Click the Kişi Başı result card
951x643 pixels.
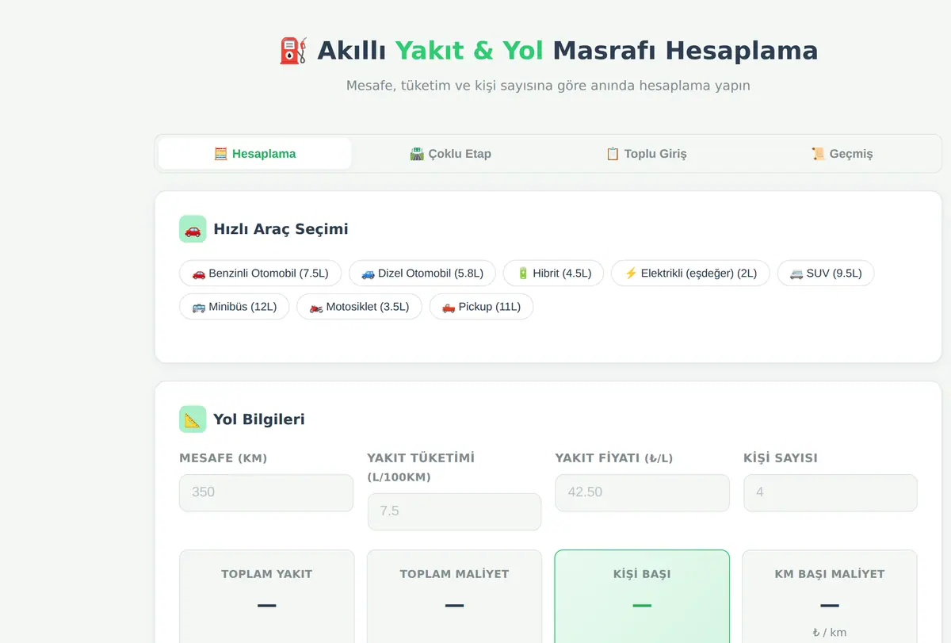coord(642,596)
